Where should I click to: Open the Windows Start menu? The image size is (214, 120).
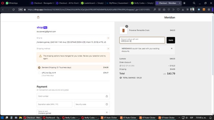2,118
